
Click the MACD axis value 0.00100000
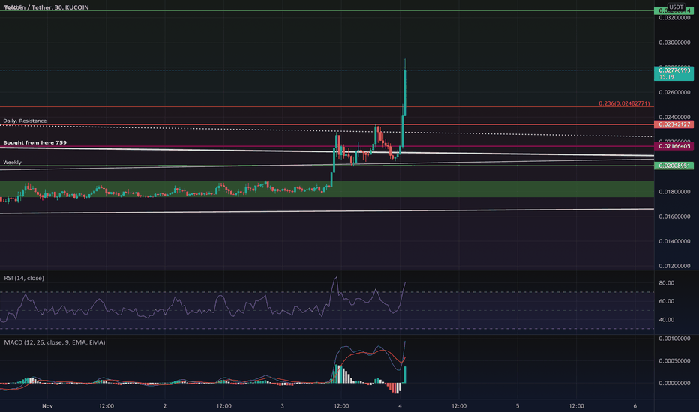tap(674, 339)
